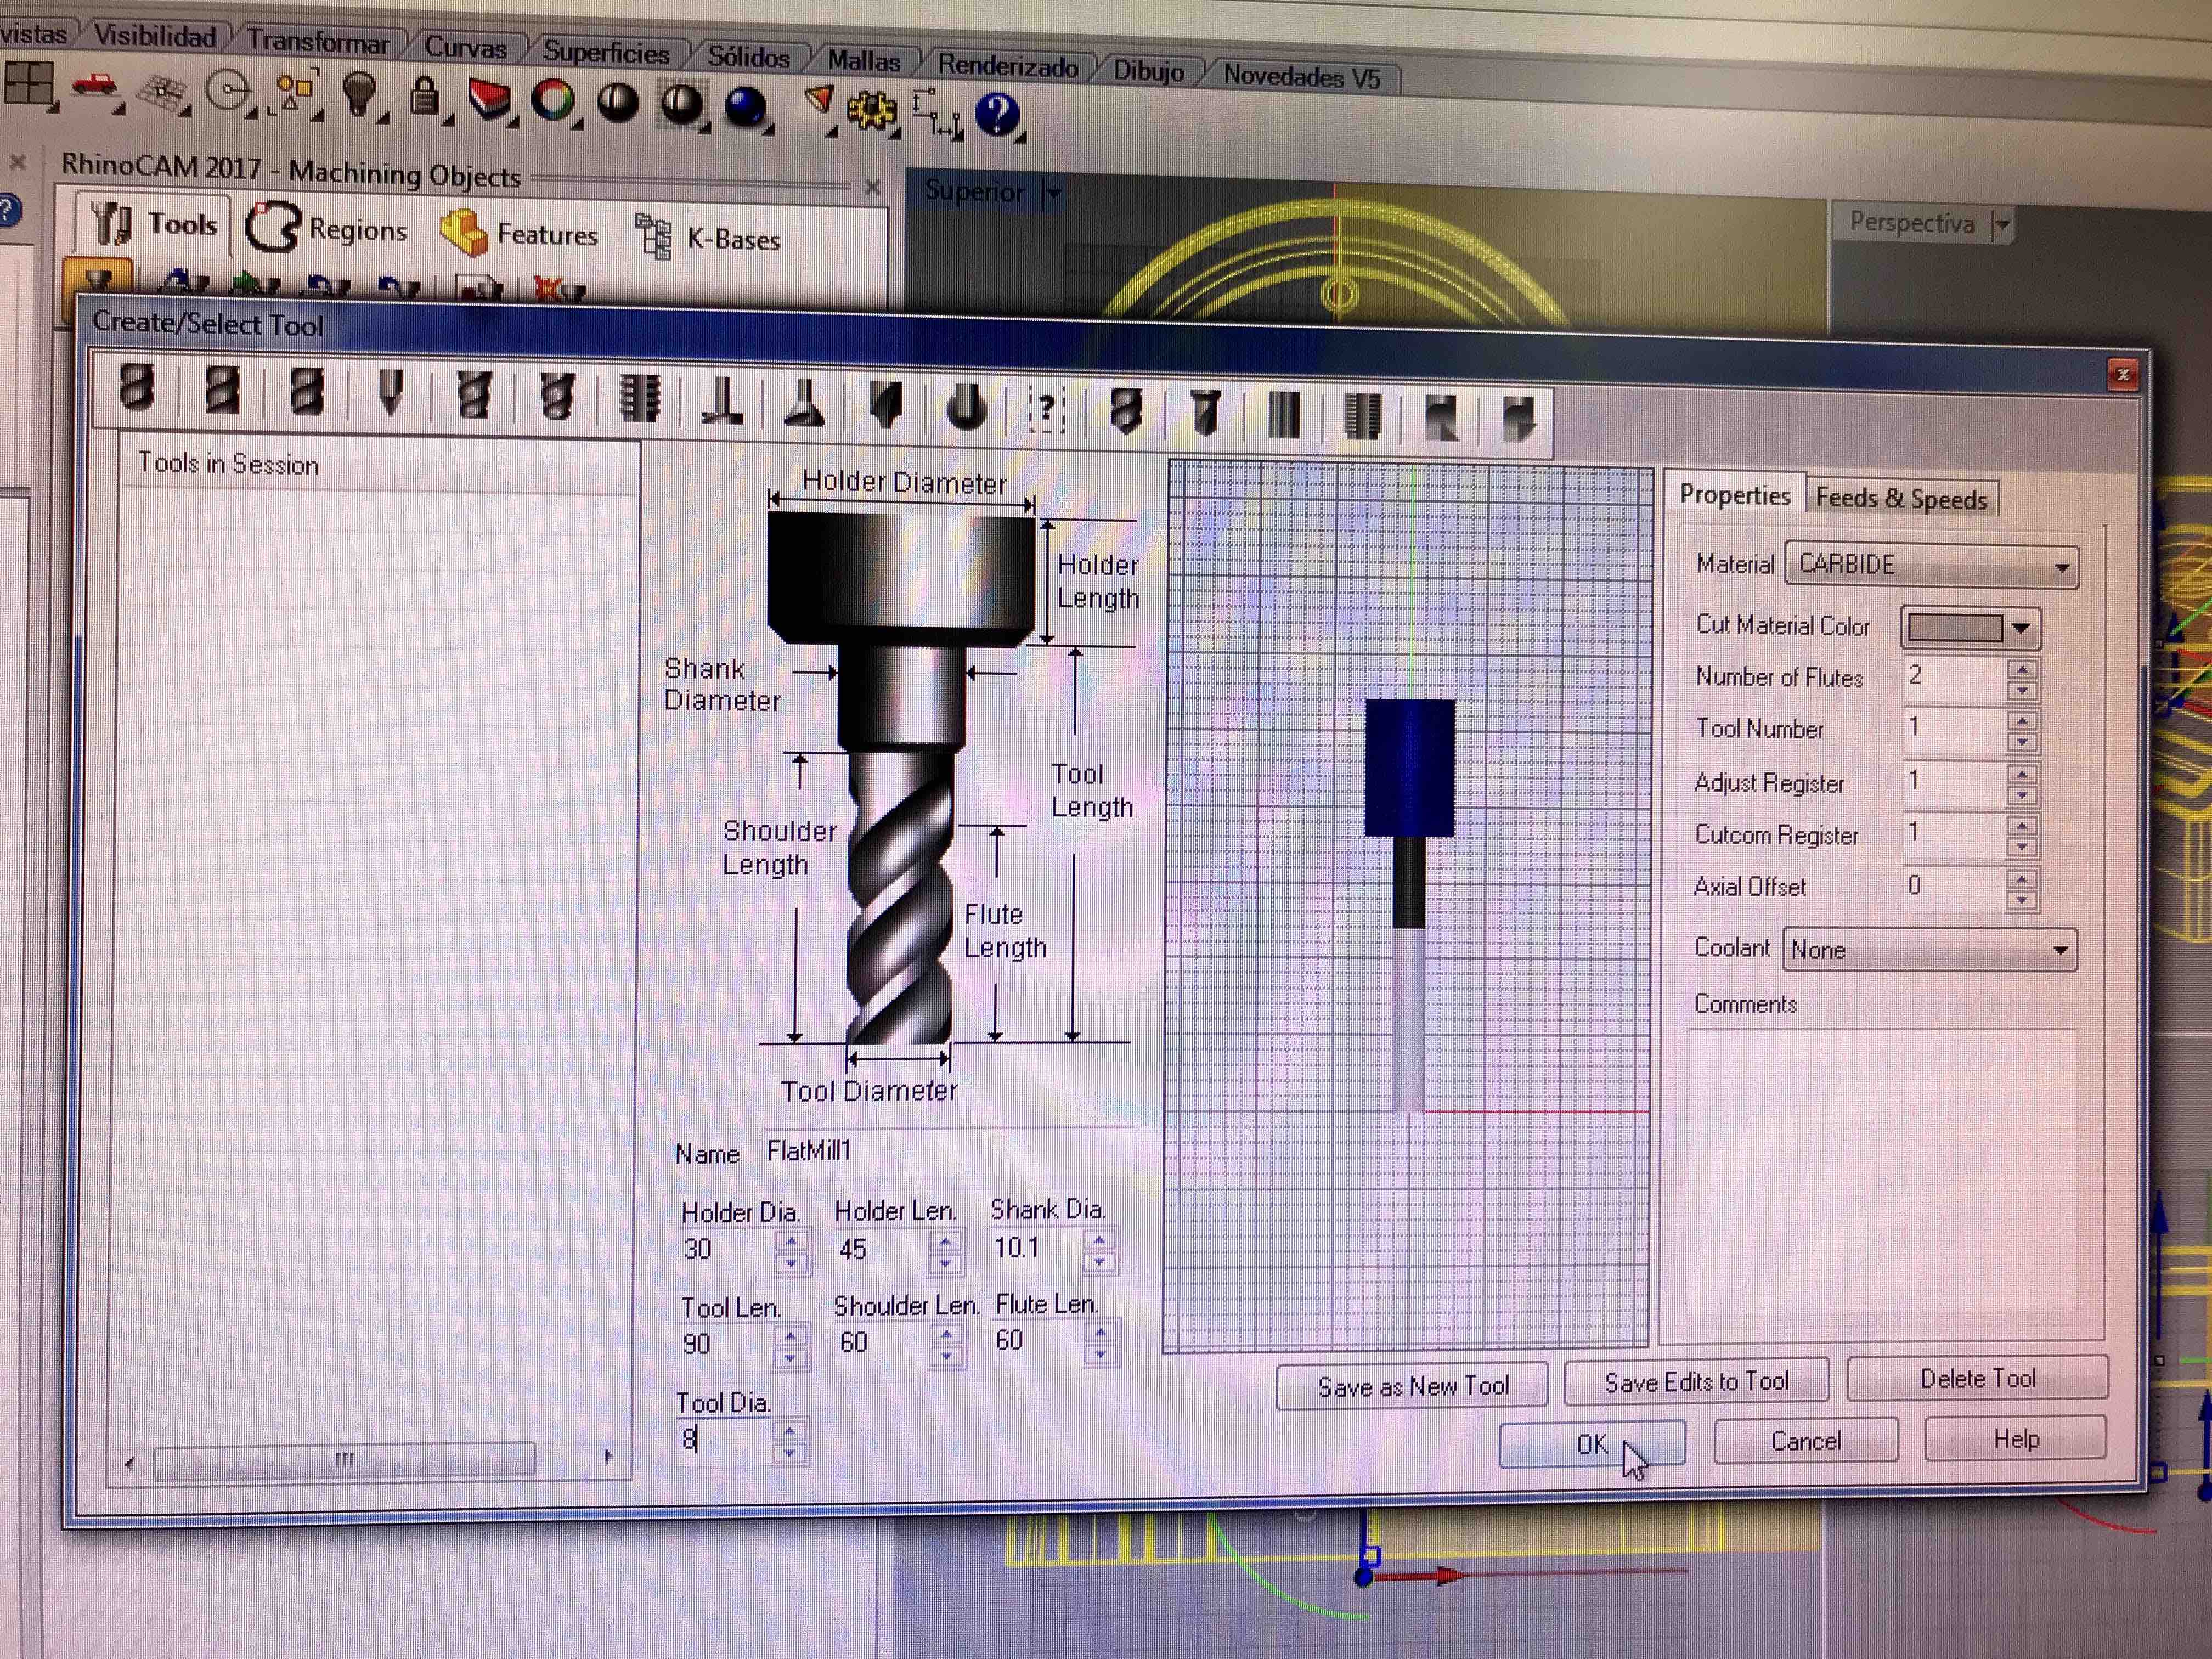2212x1659 pixels.
Task: Open the Material CARBIDE dropdown
Action: (x=2061, y=567)
